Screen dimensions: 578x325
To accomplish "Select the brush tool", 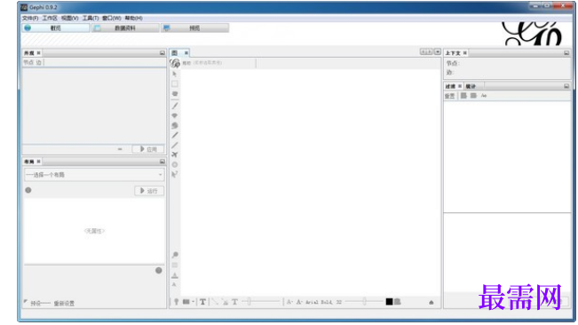I will (x=175, y=126).
